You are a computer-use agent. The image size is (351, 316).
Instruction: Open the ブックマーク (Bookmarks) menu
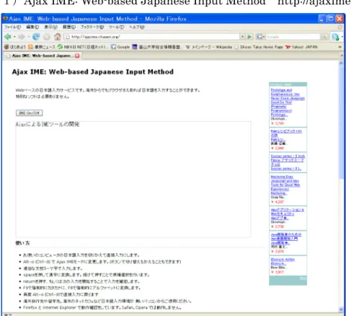coord(92,27)
